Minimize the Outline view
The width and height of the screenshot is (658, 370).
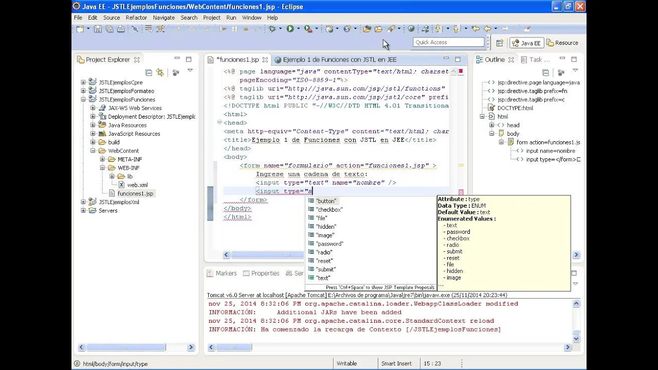(x=562, y=59)
